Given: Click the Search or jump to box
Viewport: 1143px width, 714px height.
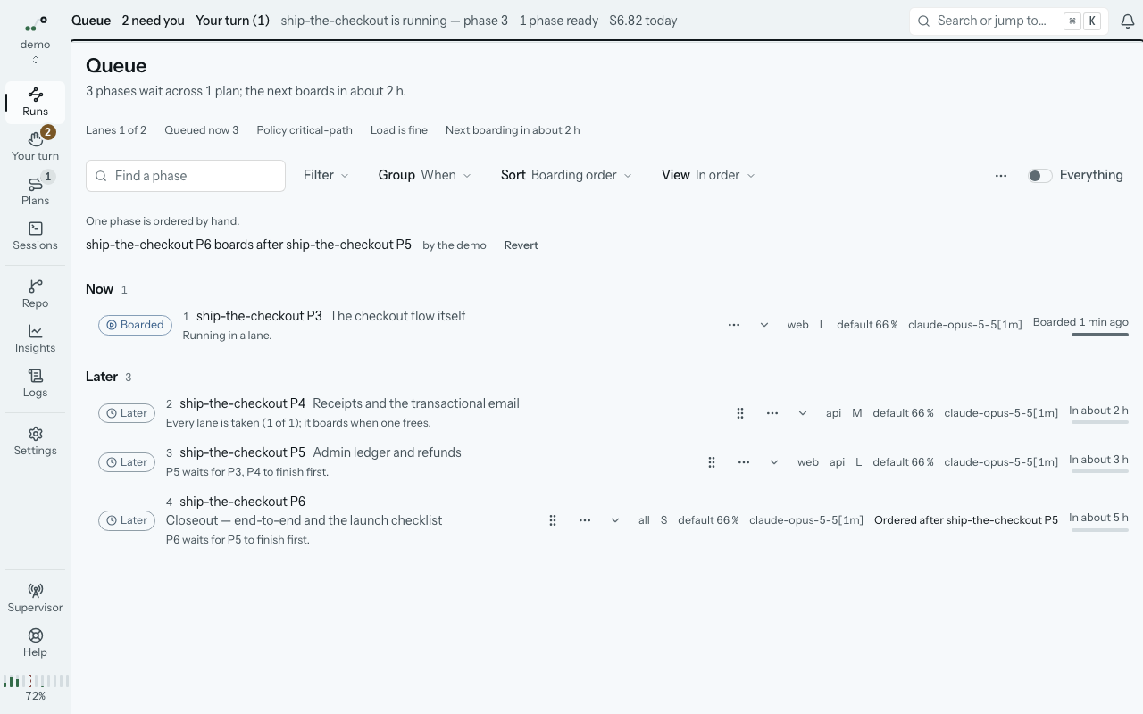Looking at the screenshot, I should click(1009, 21).
